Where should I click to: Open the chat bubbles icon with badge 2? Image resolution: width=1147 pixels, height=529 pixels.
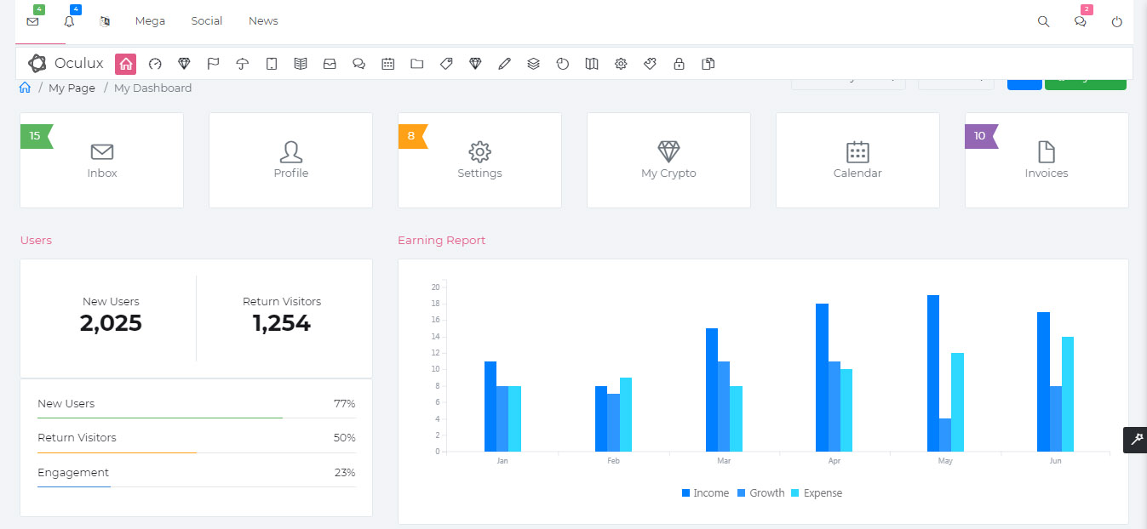(x=1080, y=22)
